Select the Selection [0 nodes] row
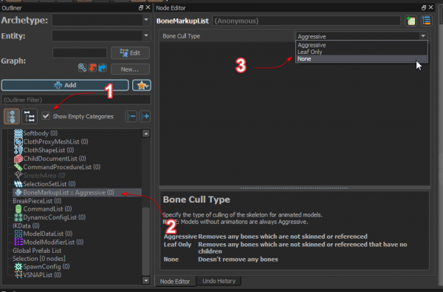Viewport: 443px width, 292px height. pyautogui.click(x=39, y=259)
